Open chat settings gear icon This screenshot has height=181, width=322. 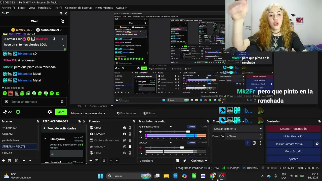point(50,112)
